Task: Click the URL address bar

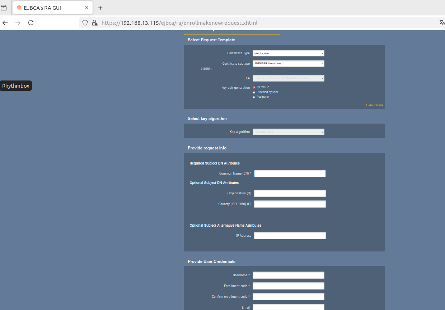Action: [251, 23]
